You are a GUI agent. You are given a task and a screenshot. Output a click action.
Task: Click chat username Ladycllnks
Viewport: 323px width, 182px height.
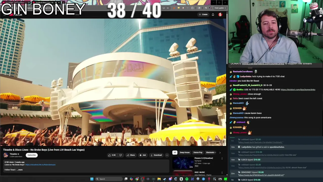pos(245,76)
